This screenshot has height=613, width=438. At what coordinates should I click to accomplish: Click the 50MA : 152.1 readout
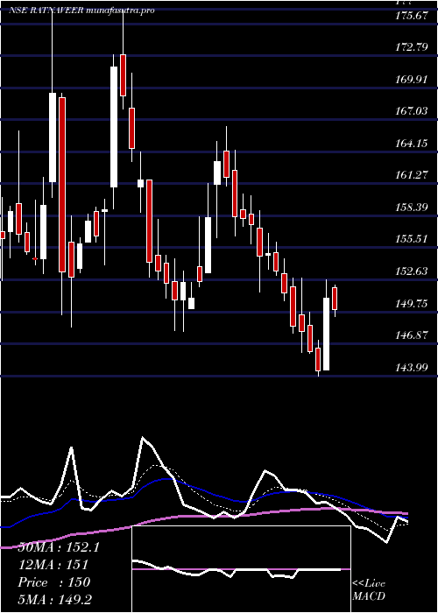pyautogui.click(x=59, y=547)
